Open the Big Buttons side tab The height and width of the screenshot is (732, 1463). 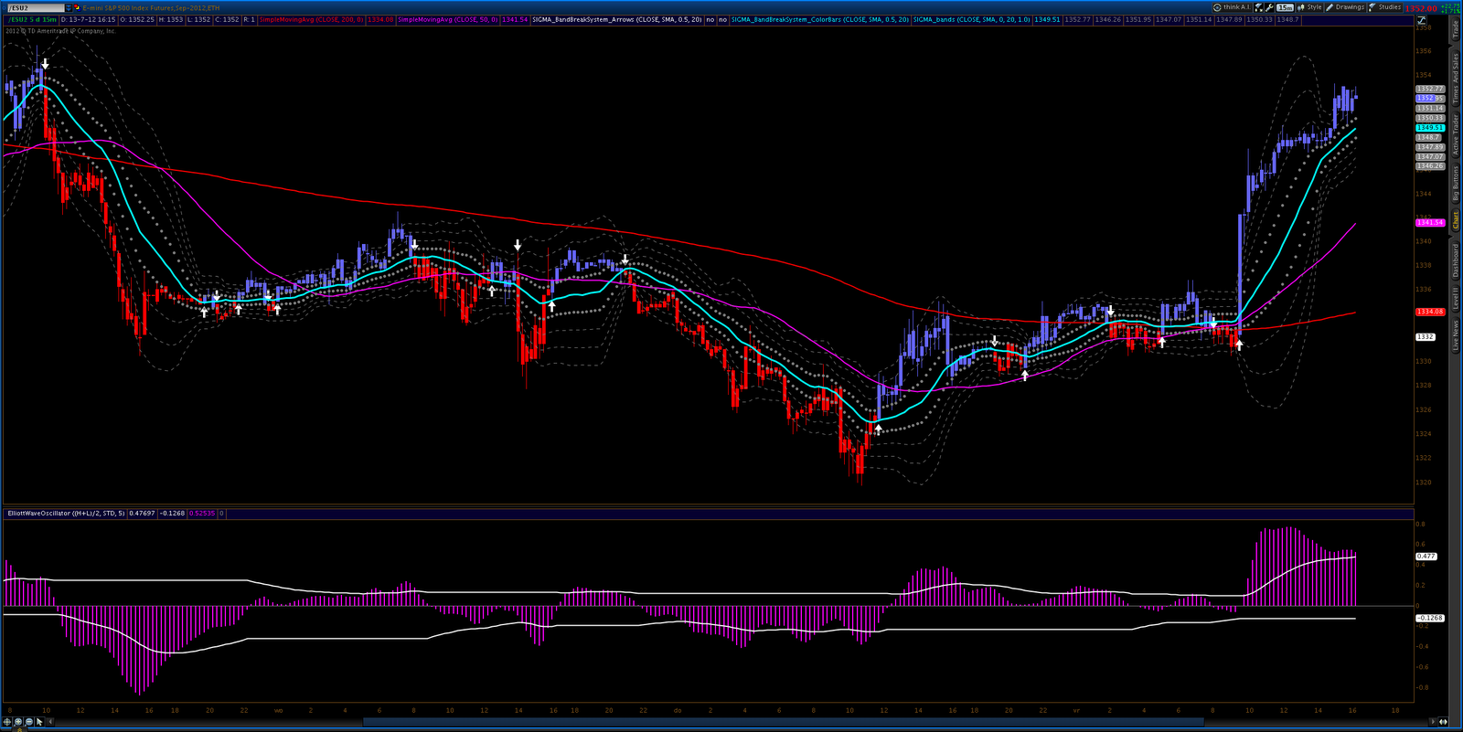click(x=1456, y=184)
